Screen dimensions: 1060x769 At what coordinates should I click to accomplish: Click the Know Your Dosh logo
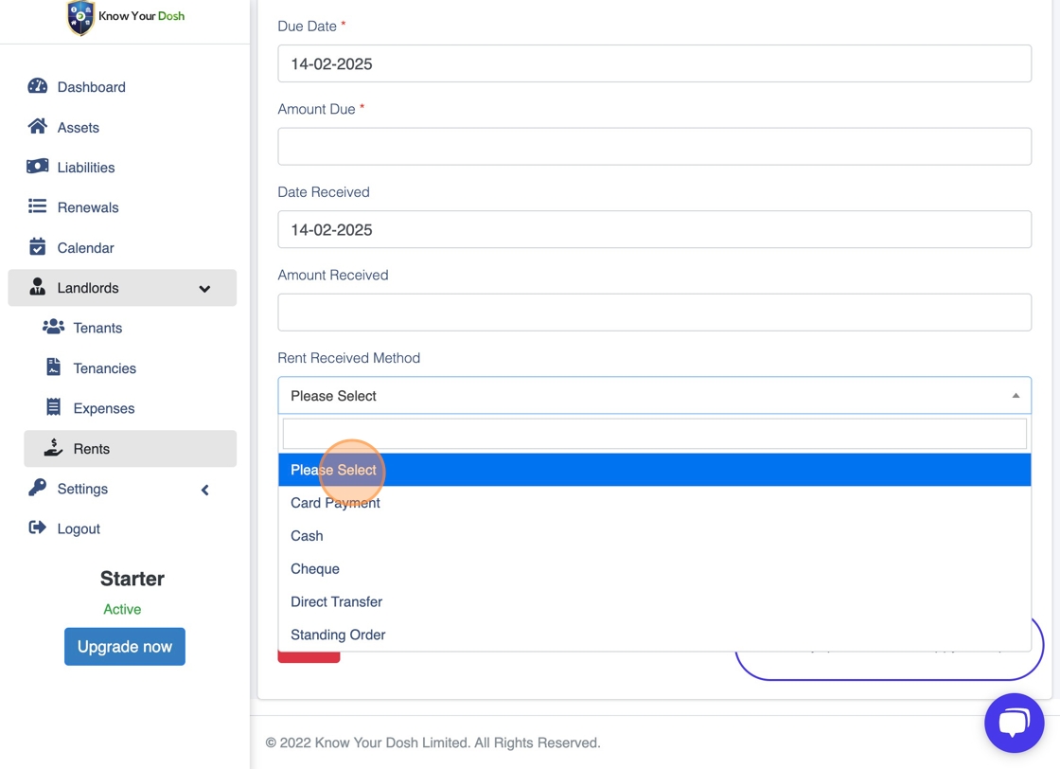[x=126, y=17]
